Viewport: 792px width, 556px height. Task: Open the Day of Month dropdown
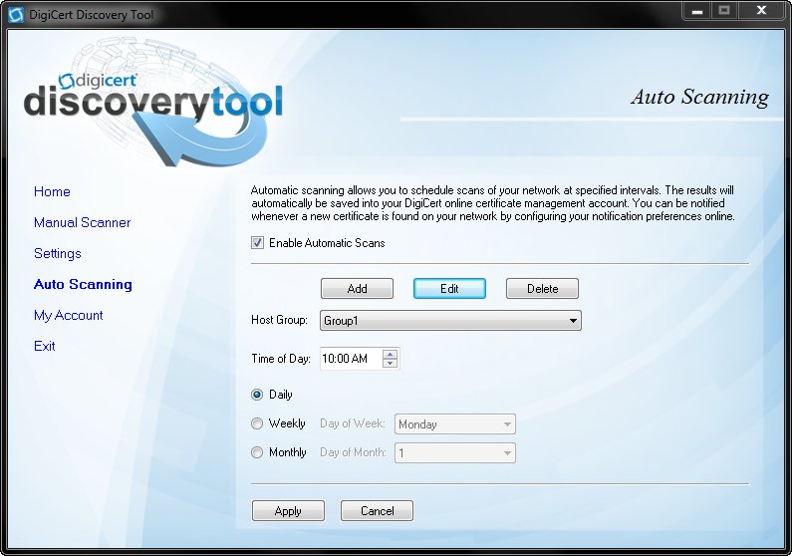pos(455,453)
